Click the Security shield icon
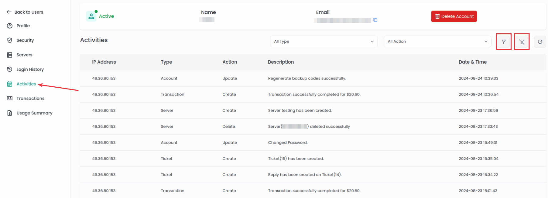Image resolution: width=548 pixels, height=198 pixels. click(10, 40)
